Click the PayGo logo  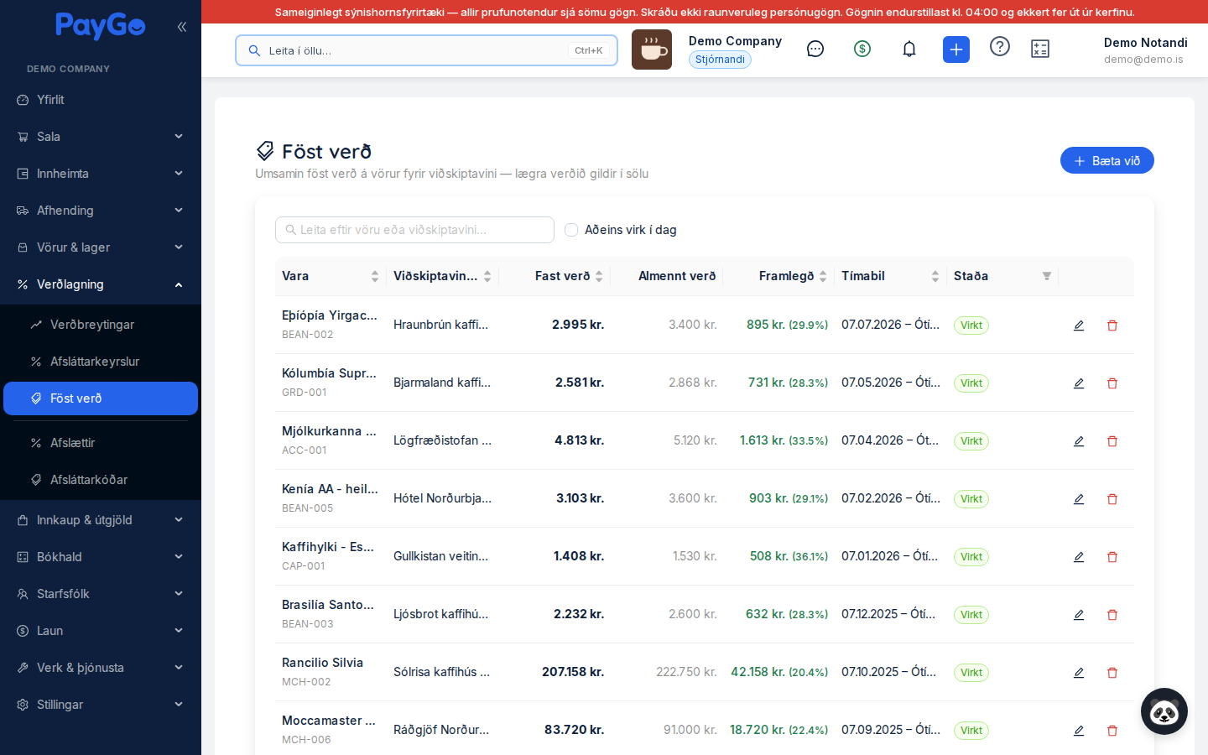[x=101, y=26]
